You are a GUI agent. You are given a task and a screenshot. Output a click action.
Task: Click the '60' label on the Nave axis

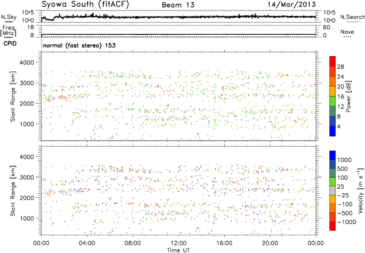pyautogui.click(x=326, y=27)
